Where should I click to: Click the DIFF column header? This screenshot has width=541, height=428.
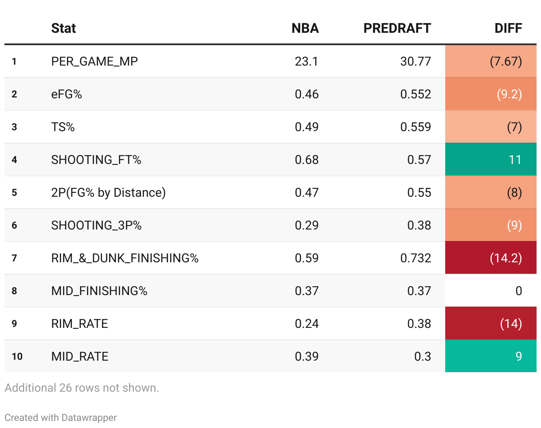point(508,28)
